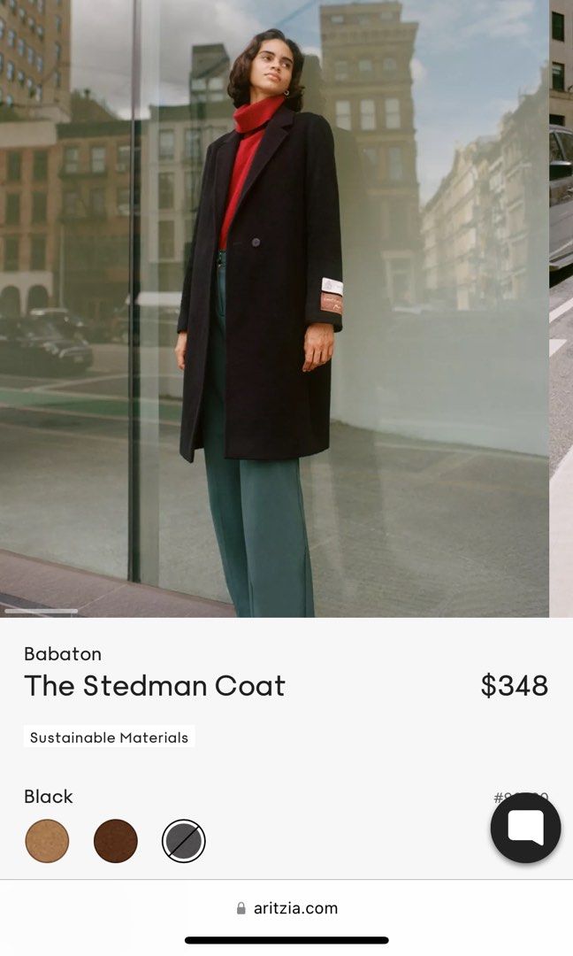Show the next photo peeking at right edge
Image resolution: width=573 pixels, height=956 pixels.
[x=562, y=309]
